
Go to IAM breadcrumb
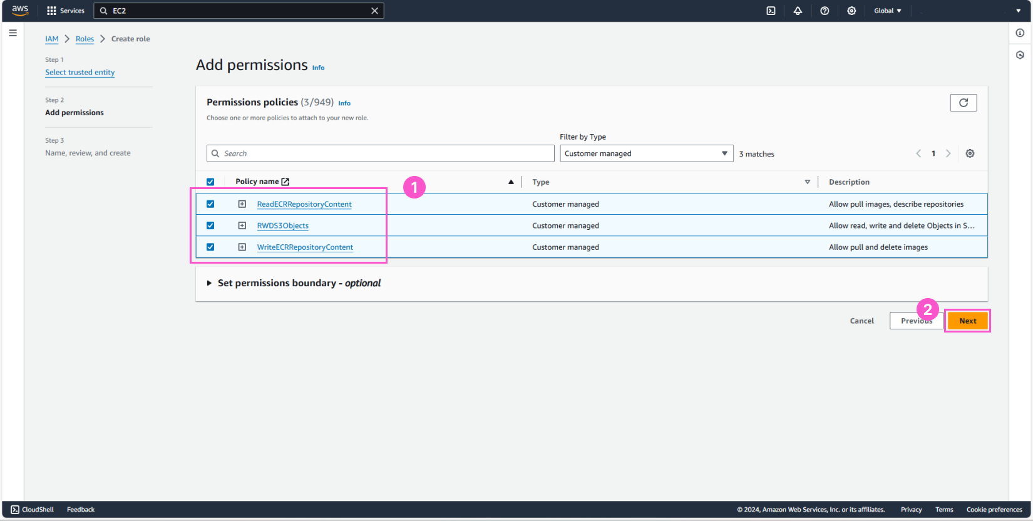[x=51, y=39]
